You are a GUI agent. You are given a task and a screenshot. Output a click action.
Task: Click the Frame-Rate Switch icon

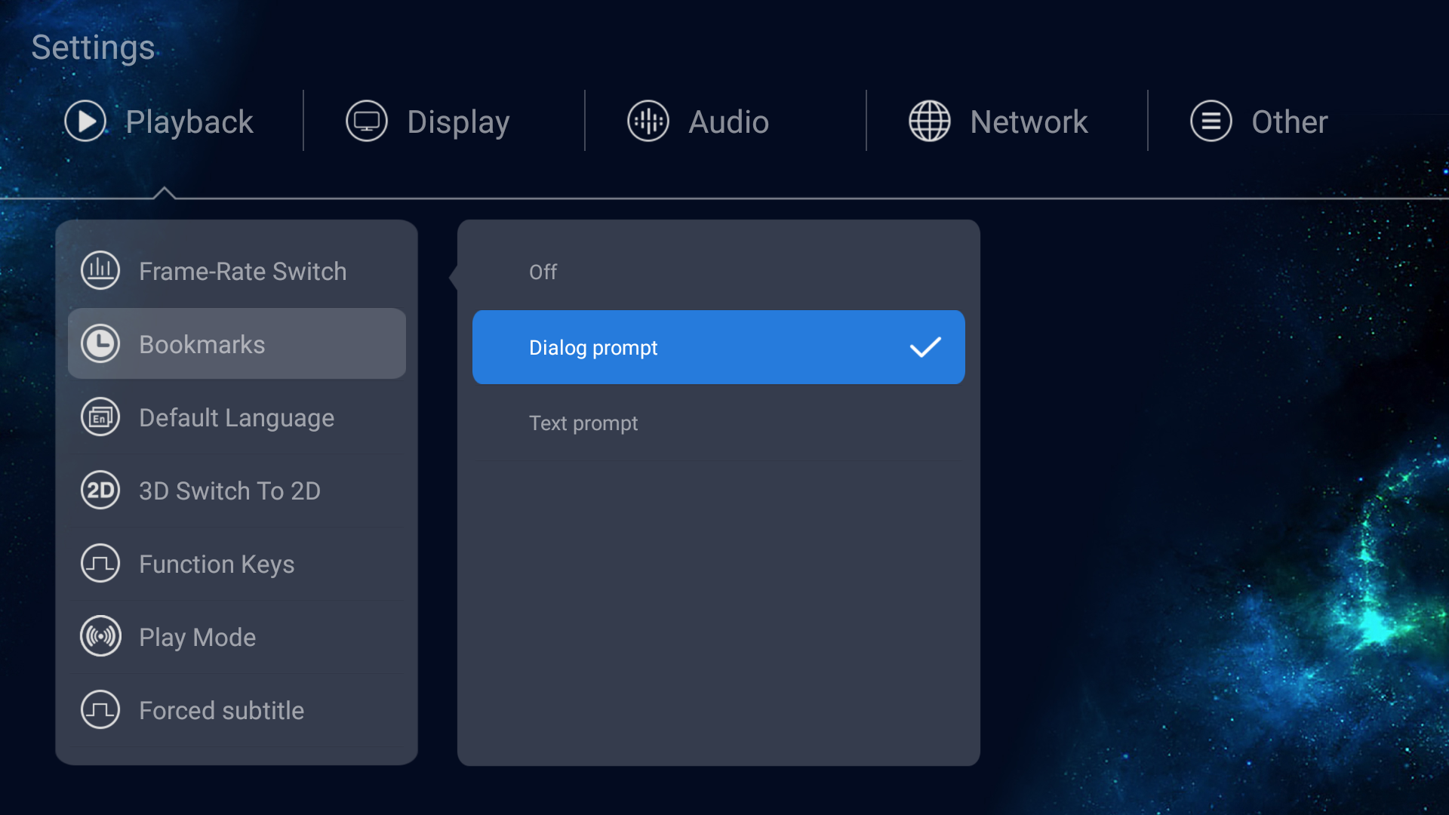pyautogui.click(x=99, y=271)
